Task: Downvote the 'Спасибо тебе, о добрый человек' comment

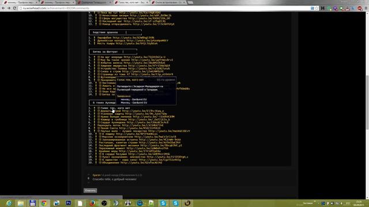Action: pos(88,182)
